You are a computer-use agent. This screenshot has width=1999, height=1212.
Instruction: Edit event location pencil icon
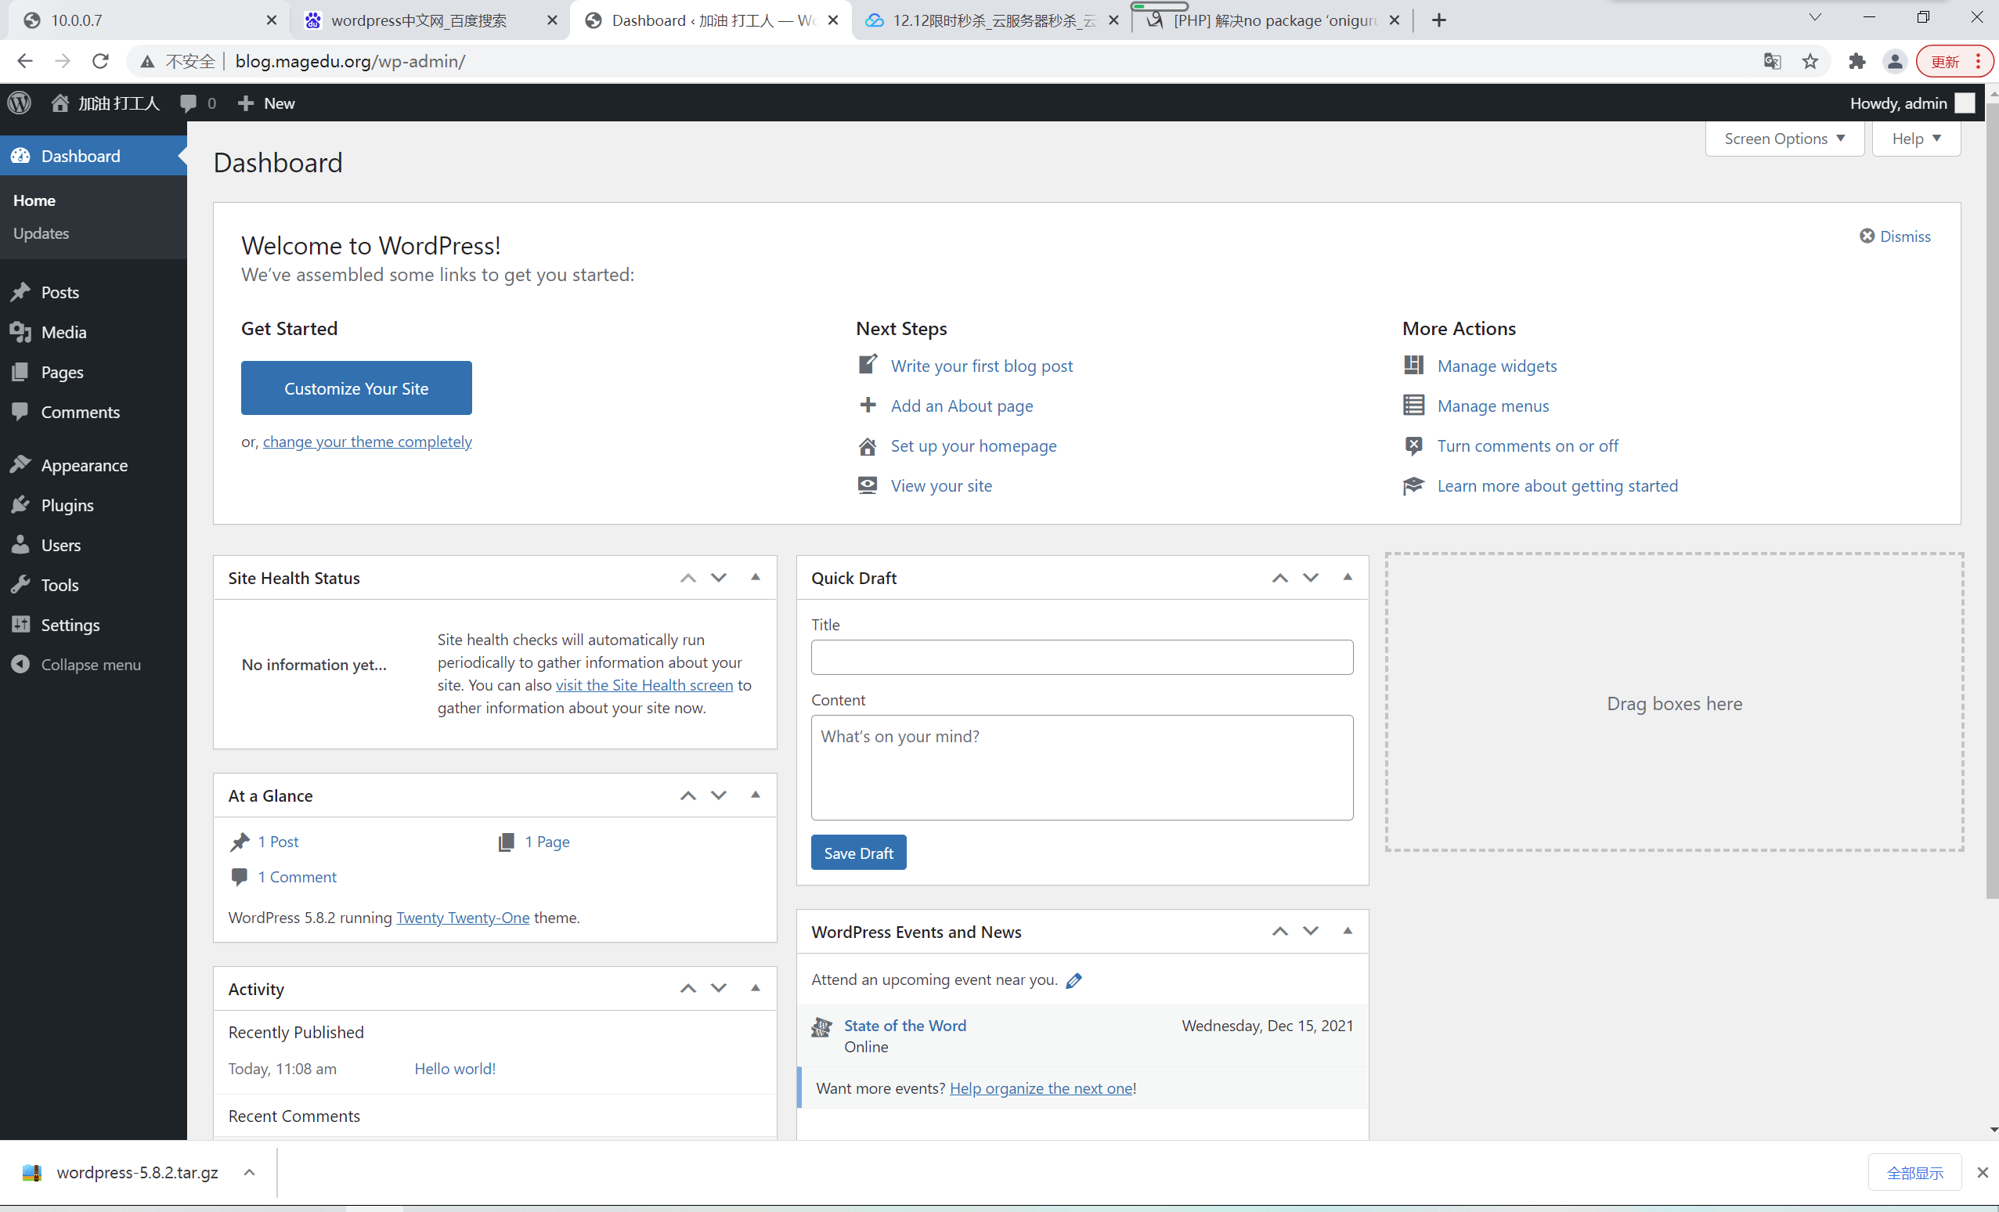(x=1074, y=980)
